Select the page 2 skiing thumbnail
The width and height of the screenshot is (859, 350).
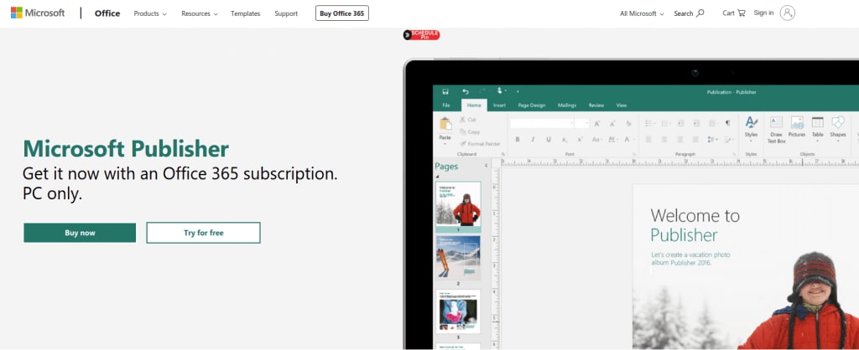[x=458, y=257]
